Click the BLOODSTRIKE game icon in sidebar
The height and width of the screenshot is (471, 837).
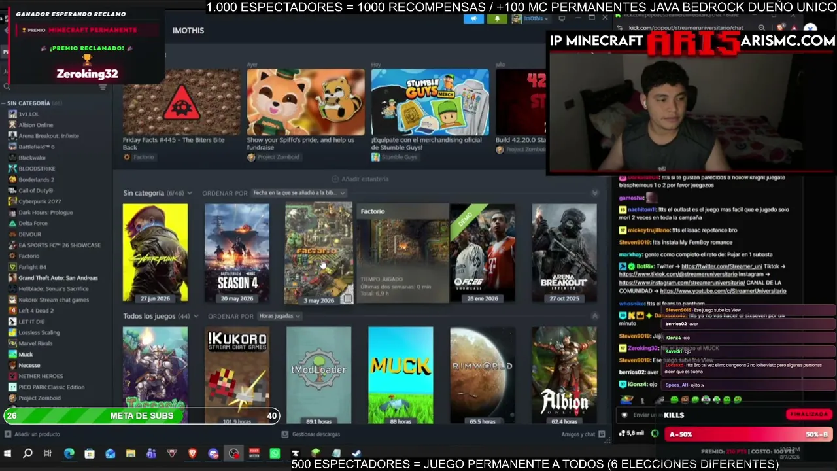pos(12,169)
